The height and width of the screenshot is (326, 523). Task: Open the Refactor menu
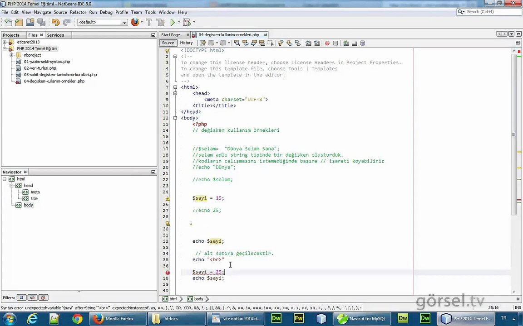pyautogui.click(x=78, y=12)
